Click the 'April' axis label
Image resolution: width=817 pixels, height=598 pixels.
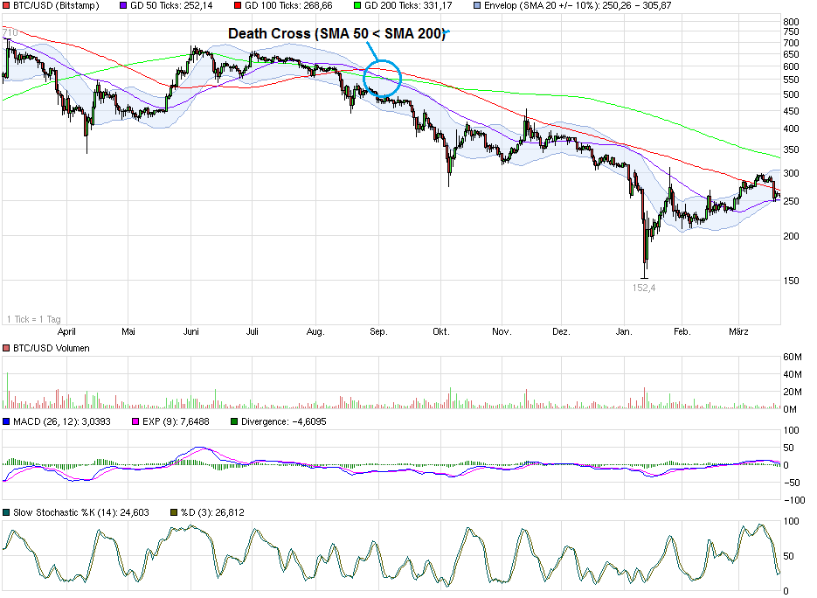pos(66,331)
